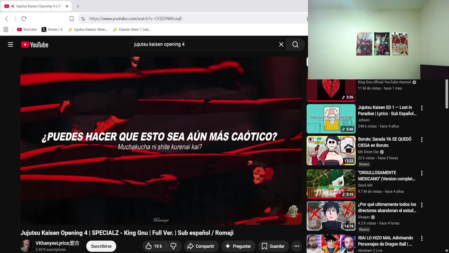This screenshot has width=449, height=253.
Task: Open the YouTube hamburger guide menu
Action: click(x=11, y=45)
